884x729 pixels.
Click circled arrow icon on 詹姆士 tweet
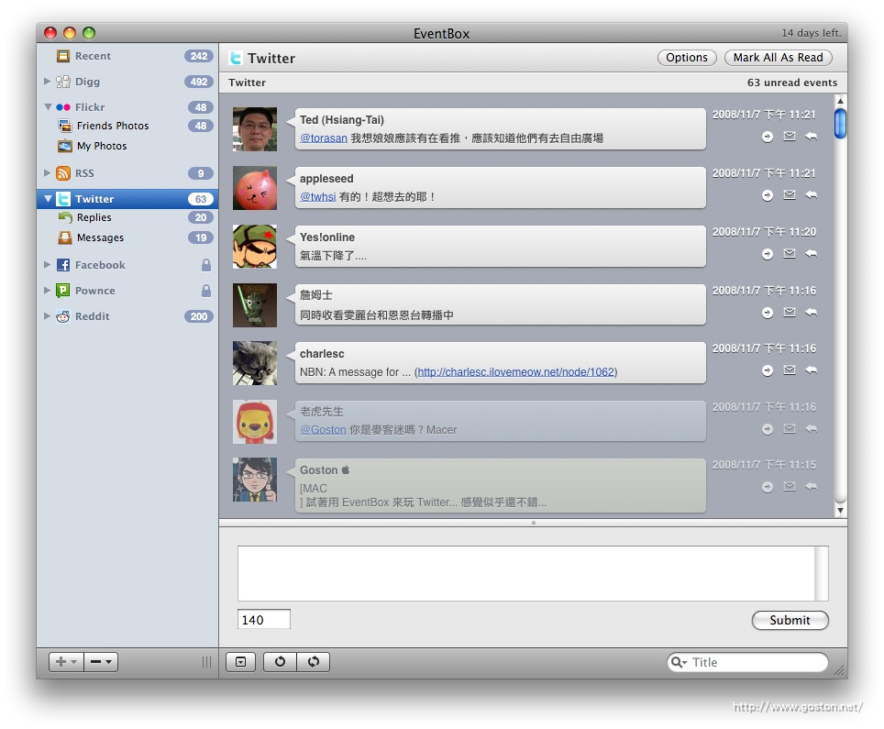[768, 313]
